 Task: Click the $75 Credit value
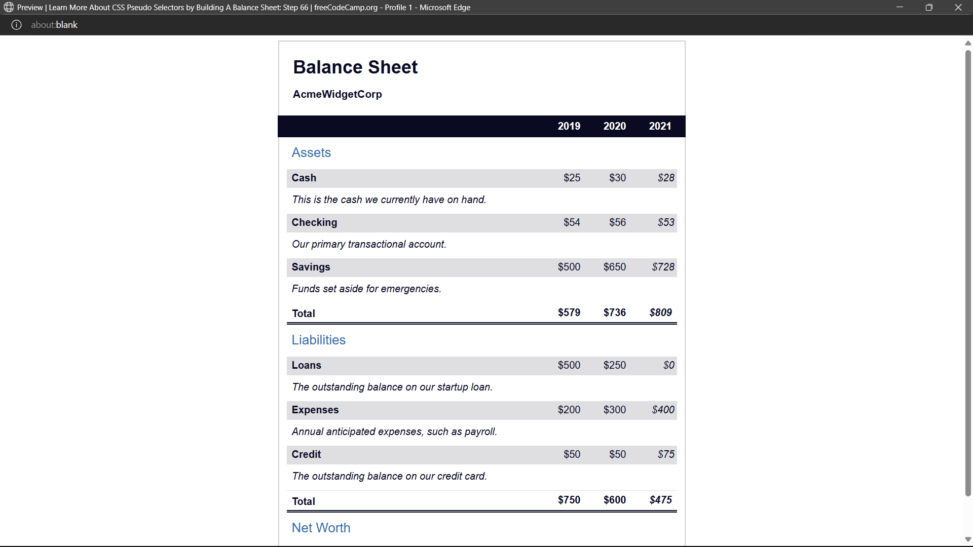pos(666,454)
